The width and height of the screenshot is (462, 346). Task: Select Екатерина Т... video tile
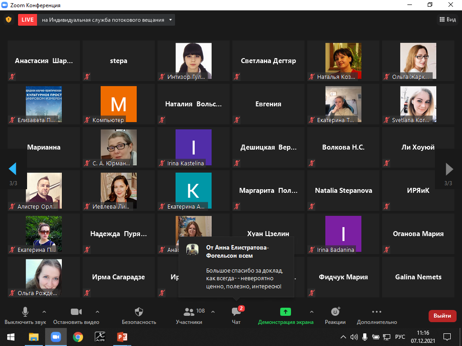[343, 104]
